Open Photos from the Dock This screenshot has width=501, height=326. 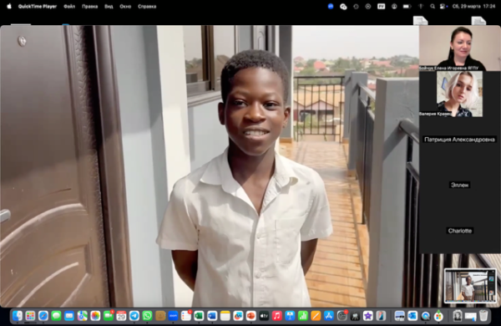95,316
